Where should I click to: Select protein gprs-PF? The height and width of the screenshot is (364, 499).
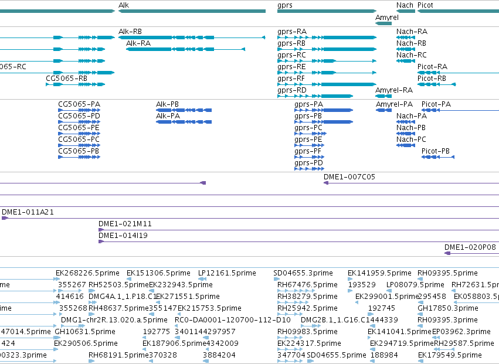click(308, 152)
